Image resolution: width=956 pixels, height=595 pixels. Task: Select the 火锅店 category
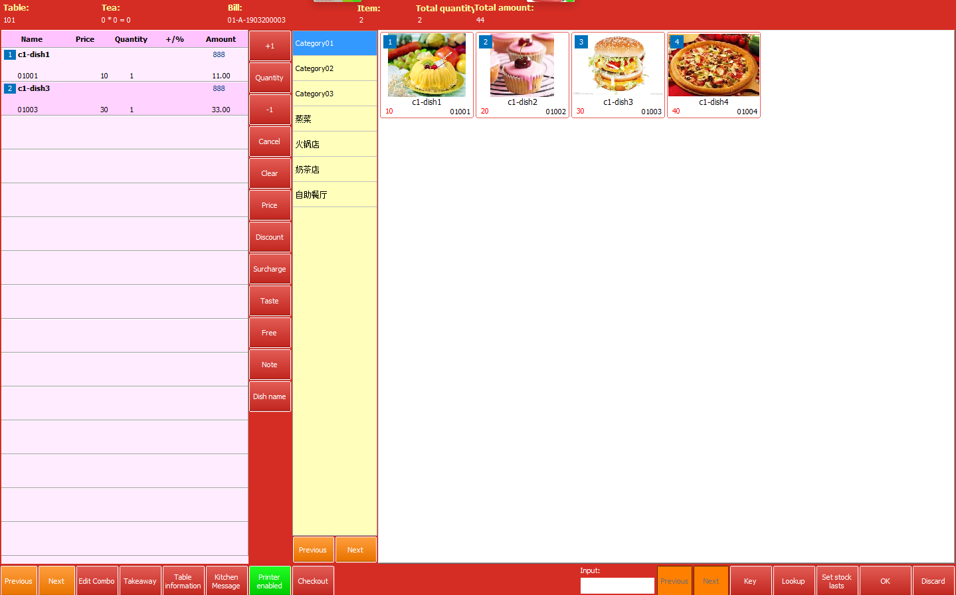point(334,144)
